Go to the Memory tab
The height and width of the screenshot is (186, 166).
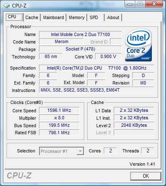click(x=77, y=17)
